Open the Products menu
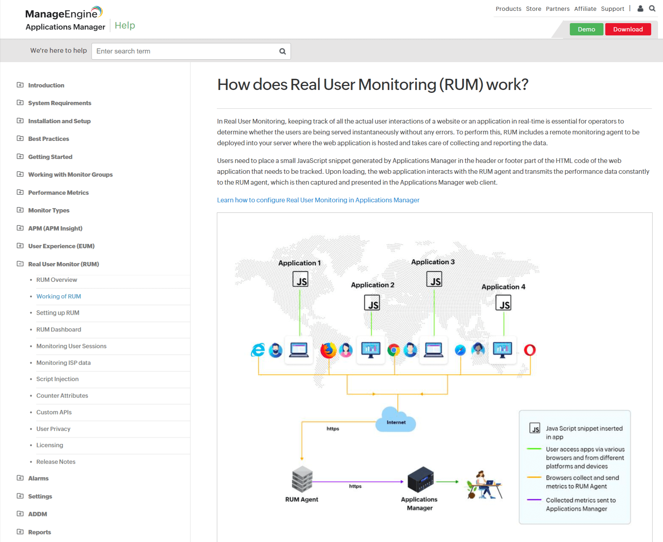Image resolution: width=663 pixels, height=542 pixels. [508, 9]
